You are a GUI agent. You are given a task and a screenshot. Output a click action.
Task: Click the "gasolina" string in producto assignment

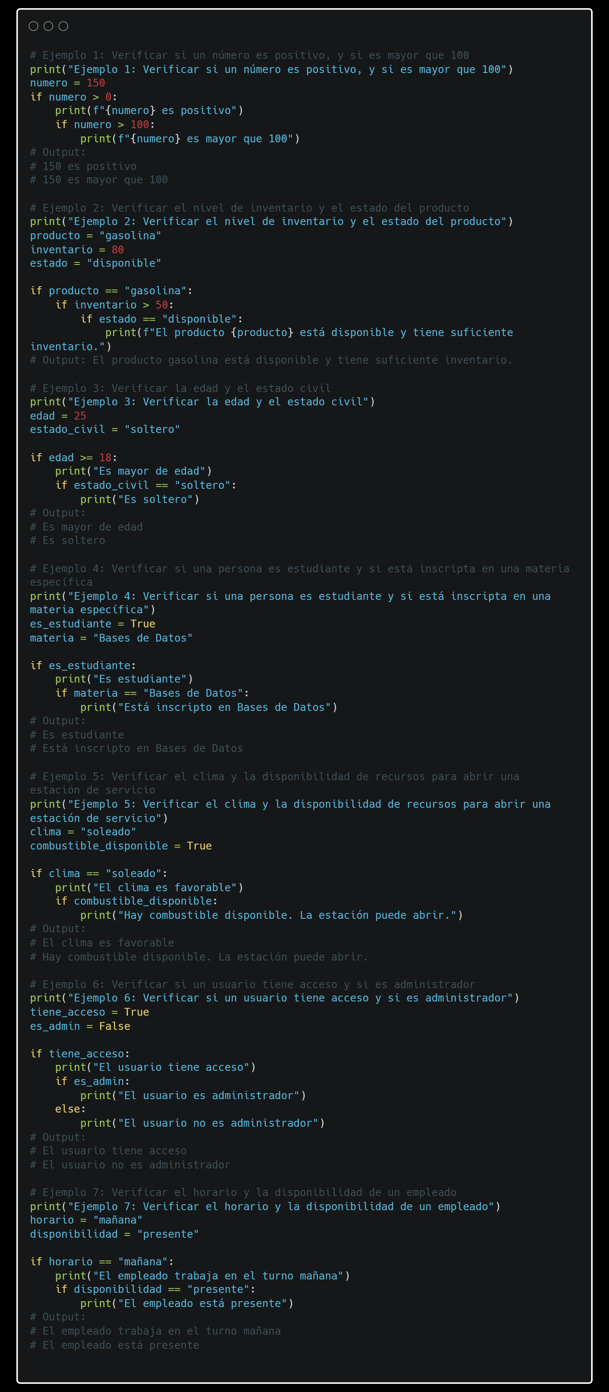click(130, 235)
